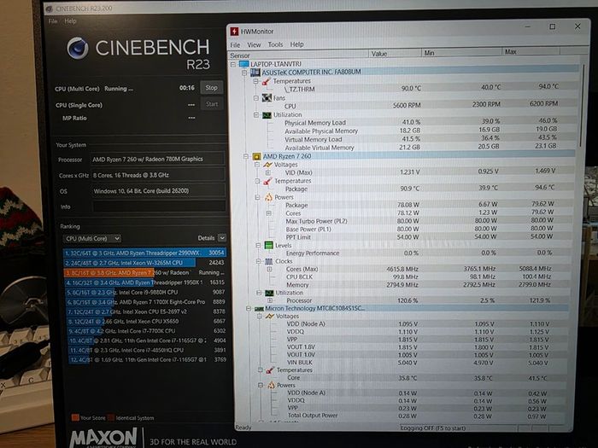Click the Info input field in Cinebench

pyautogui.click(x=158, y=207)
